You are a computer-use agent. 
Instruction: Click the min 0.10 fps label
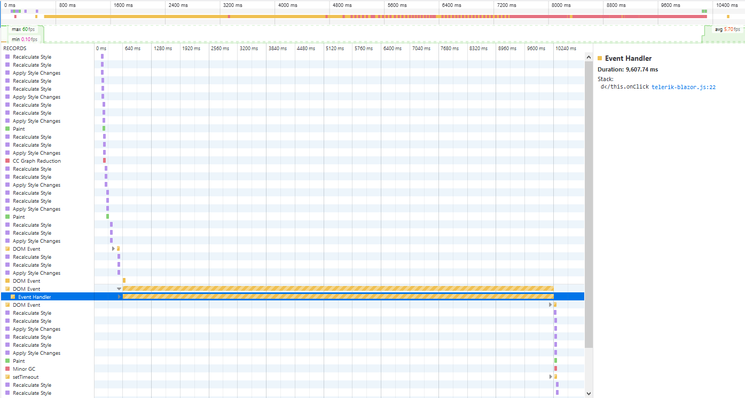pyautogui.click(x=25, y=39)
